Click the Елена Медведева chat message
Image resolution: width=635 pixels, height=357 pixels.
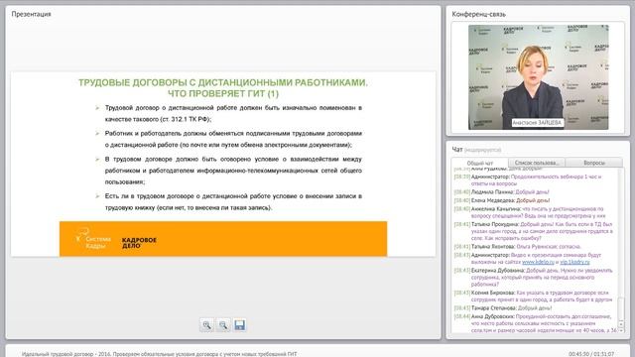(x=502, y=200)
